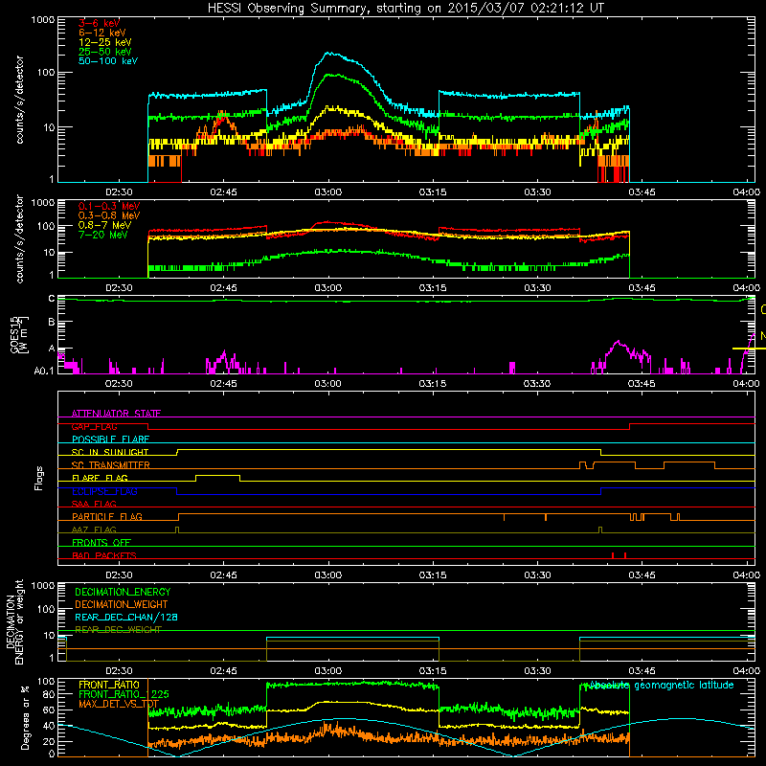The height and width of the screenshot is (766, 766).
Task: Click the POSSIBLE_FLARE flag label
Action: (110, 439)
